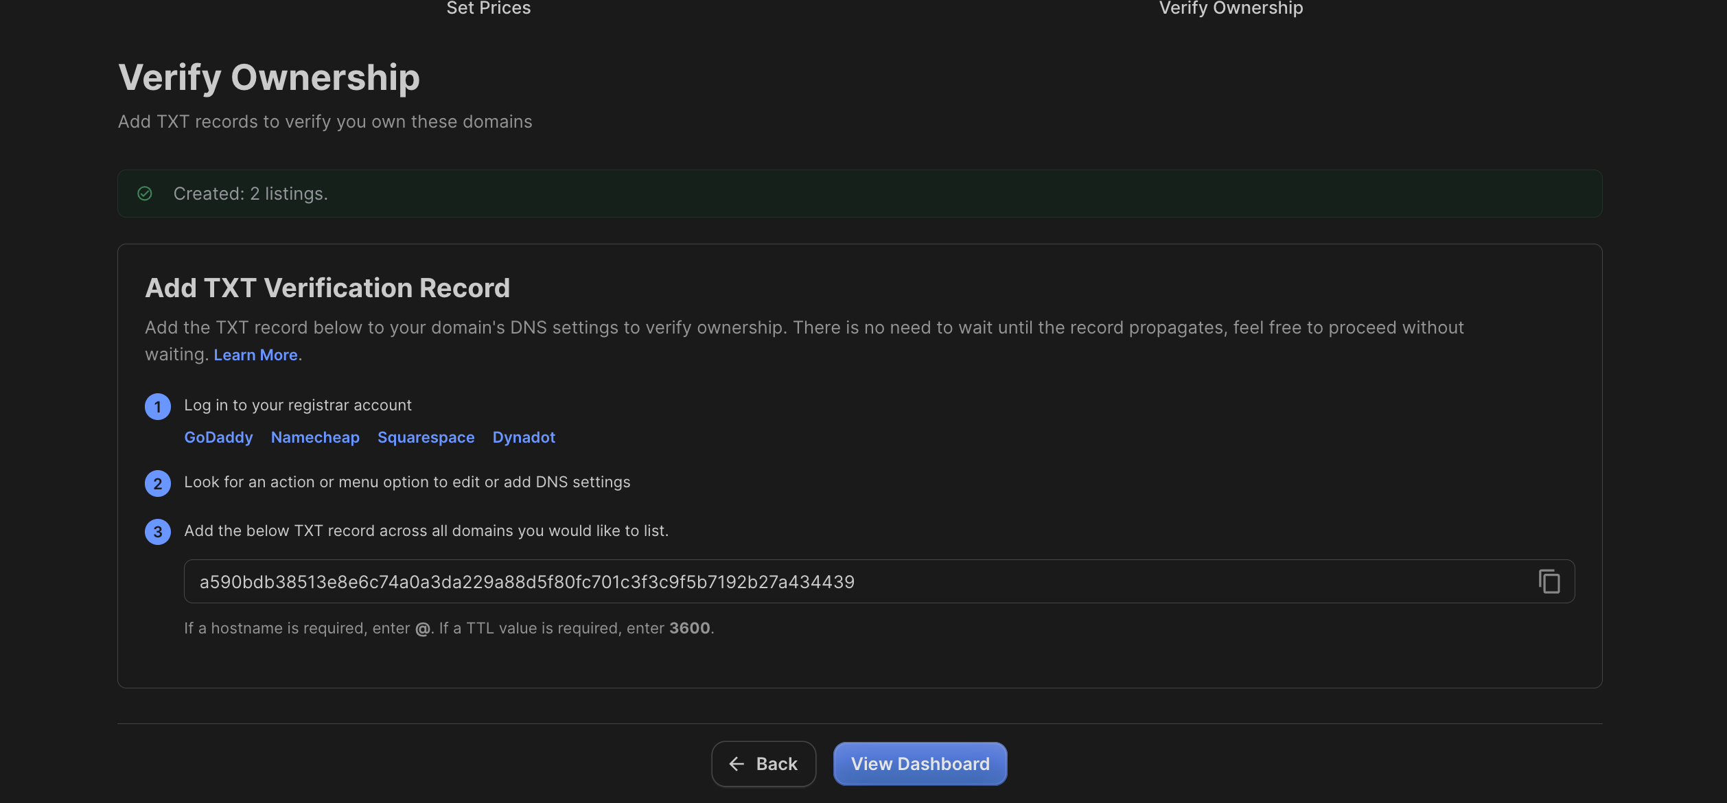
Task: Follow the Learn More link
Action: [255, 355]
